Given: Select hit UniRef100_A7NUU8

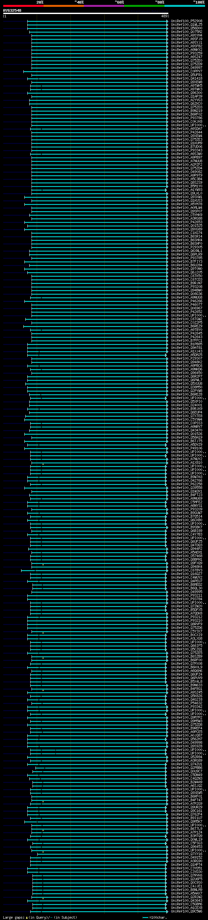Looking at the screenshot, I should (186, 161).
